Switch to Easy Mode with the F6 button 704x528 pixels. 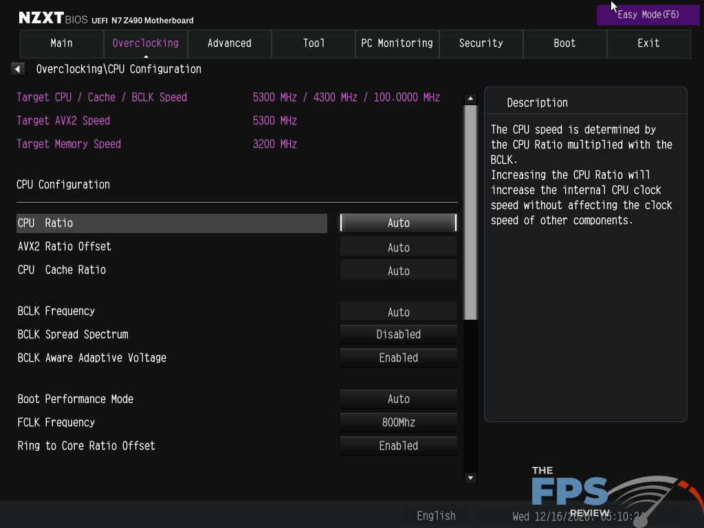coord(647,14)
